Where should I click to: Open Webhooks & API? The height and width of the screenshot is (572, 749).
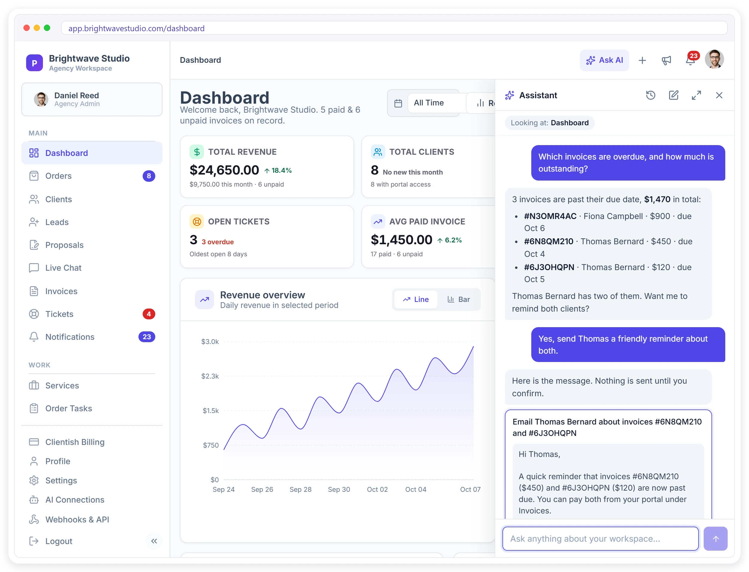(x=92, y=519)
